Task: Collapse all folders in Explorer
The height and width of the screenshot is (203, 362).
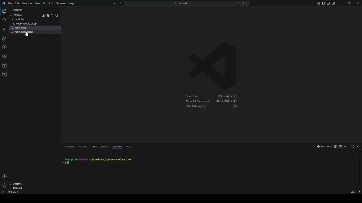Action: 56,15
